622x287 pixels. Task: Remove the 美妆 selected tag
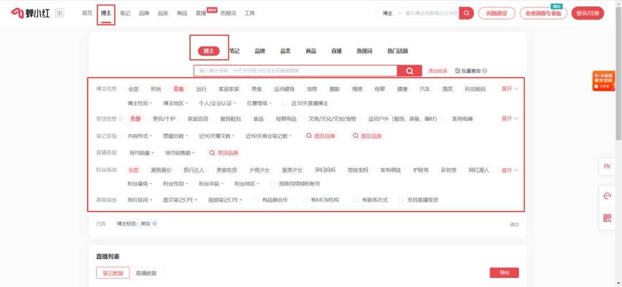point(155,224)
